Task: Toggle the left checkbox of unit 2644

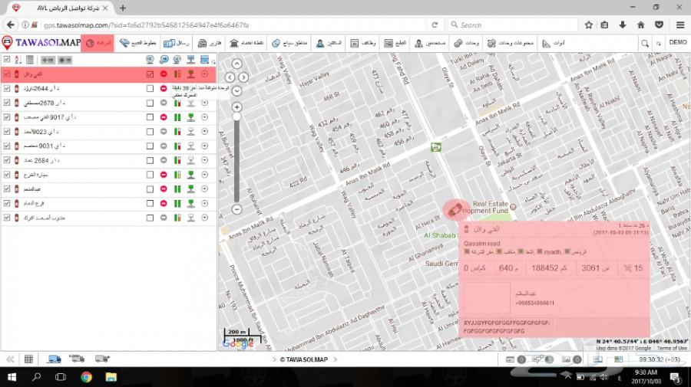Action: (x=7, y=88)
